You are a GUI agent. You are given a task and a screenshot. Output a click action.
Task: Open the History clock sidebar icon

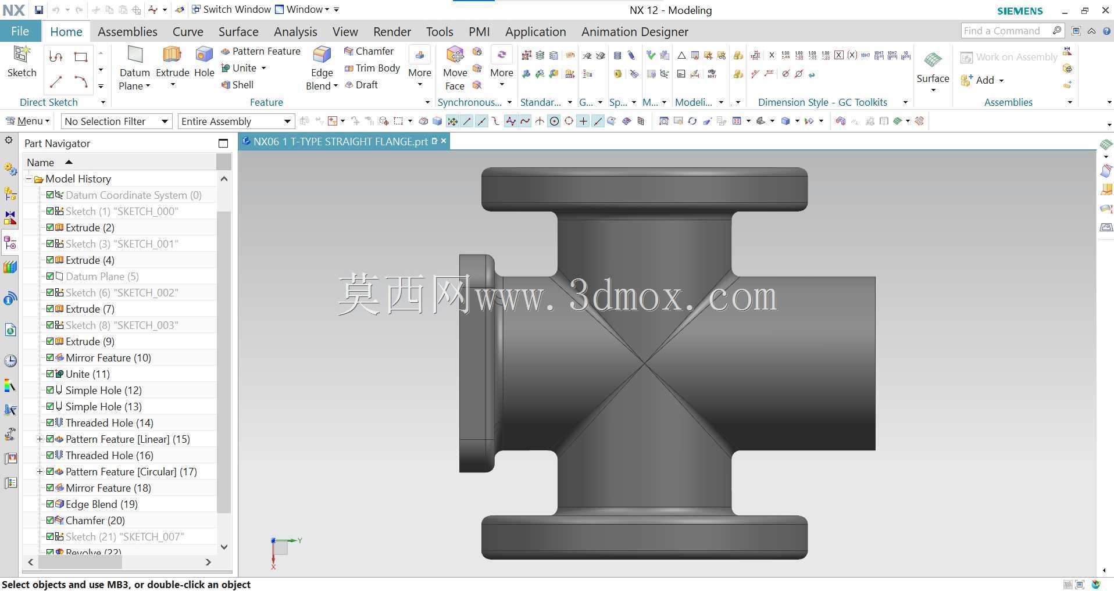[x=10, y=360]
